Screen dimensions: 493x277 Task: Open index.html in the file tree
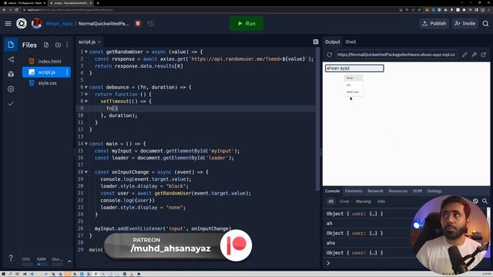click(49, 62)
